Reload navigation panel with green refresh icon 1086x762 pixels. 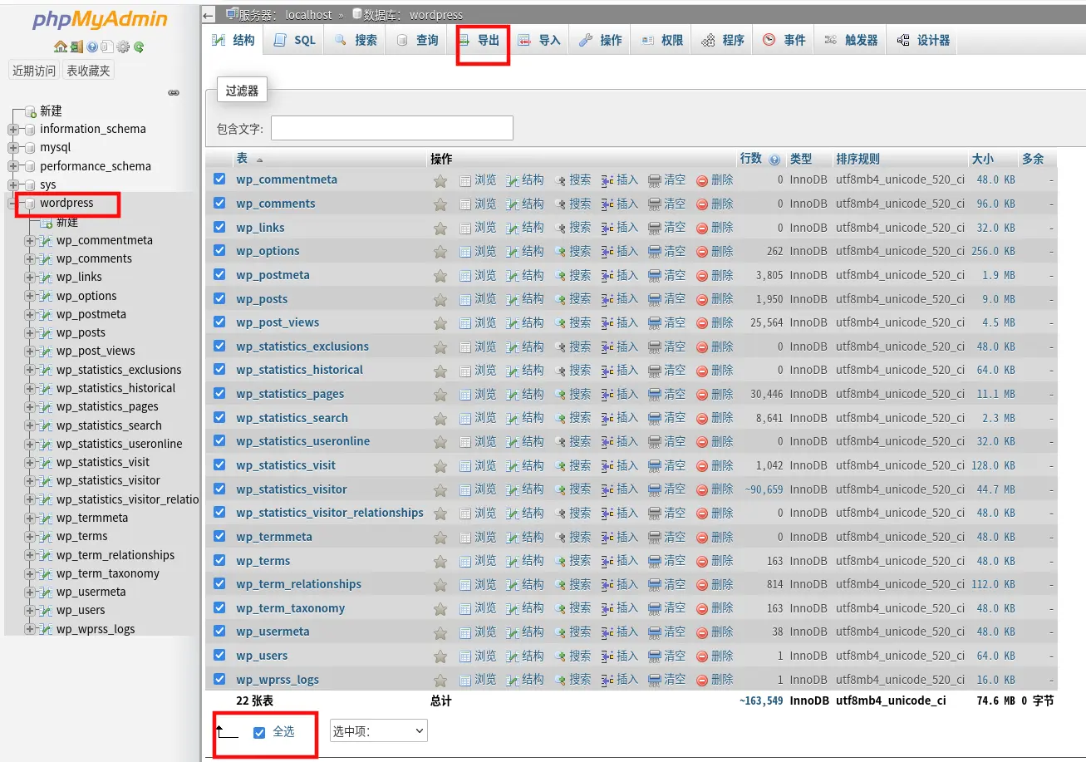[x=139, y=47]
